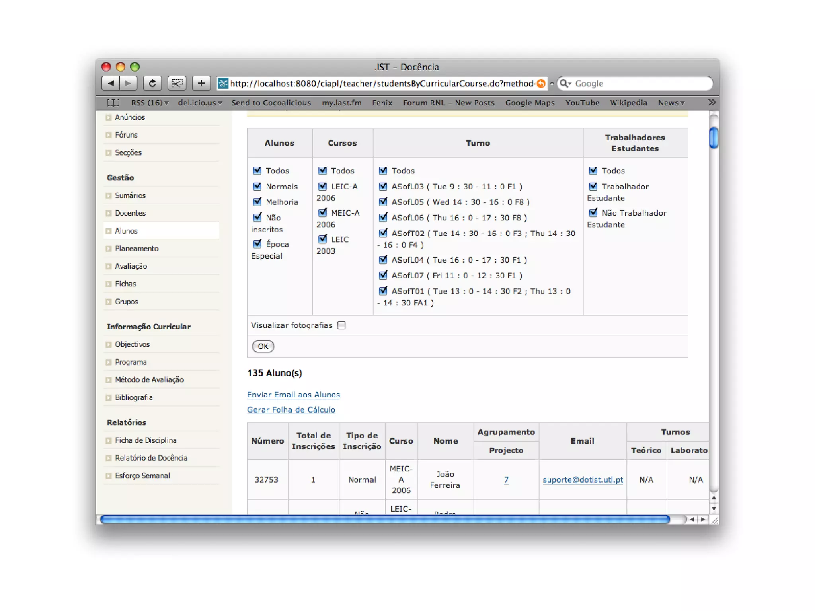Uncheck the Melhoria students checkbox
The width and height of the screenshot is (815, 611).
pyautogui.click(x=257, y=202)
